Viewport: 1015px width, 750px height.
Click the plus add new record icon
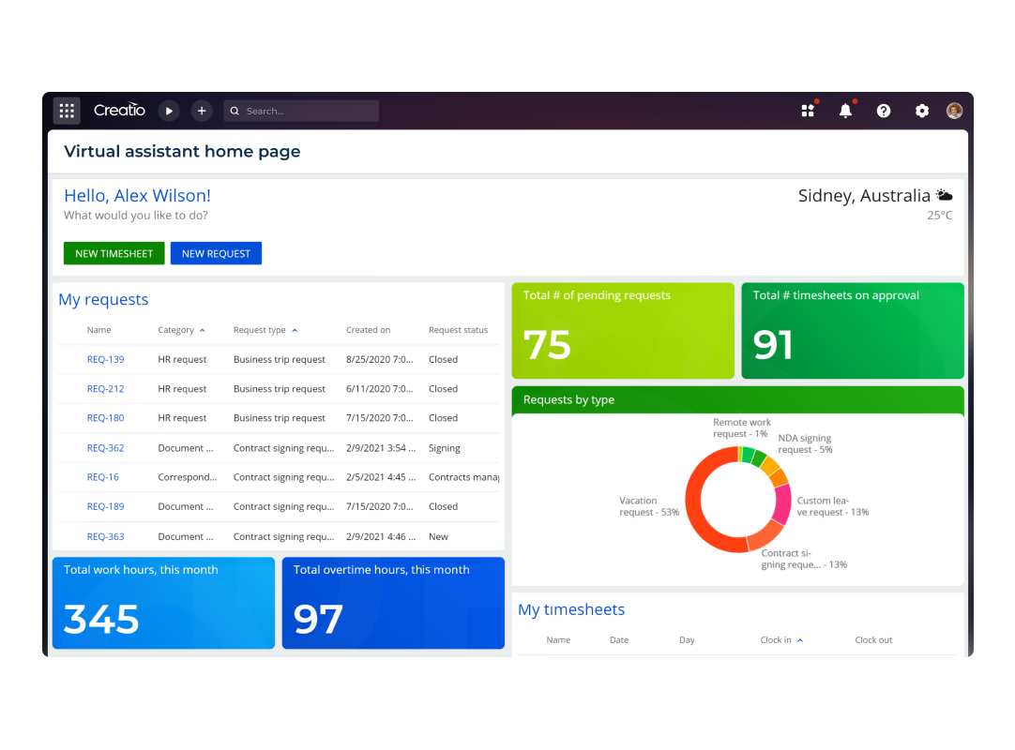click(202, 111)
